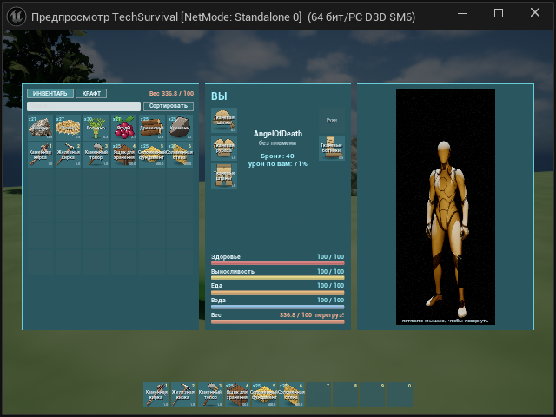Click the Здоровье health bar
This screenshot has width=556, height=417.
[278, 263]
